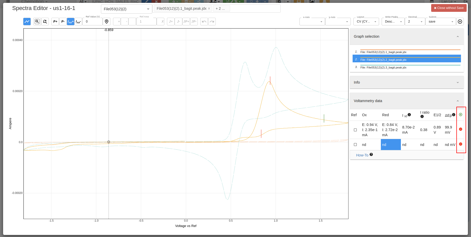Viewport: 471px width, 237px height.
Task: Select the P+ peak picking tool
Action: [55, 22]
